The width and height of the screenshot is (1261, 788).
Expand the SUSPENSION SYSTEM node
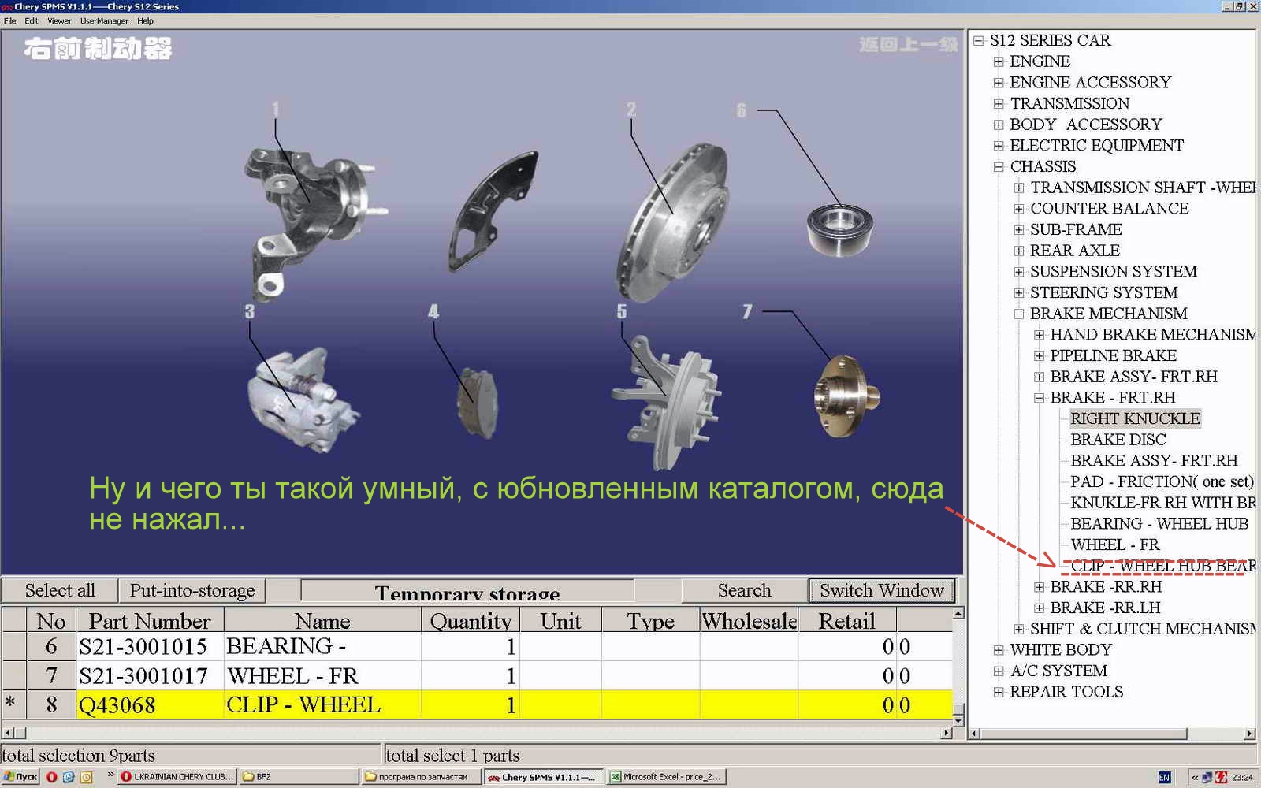1019,271
